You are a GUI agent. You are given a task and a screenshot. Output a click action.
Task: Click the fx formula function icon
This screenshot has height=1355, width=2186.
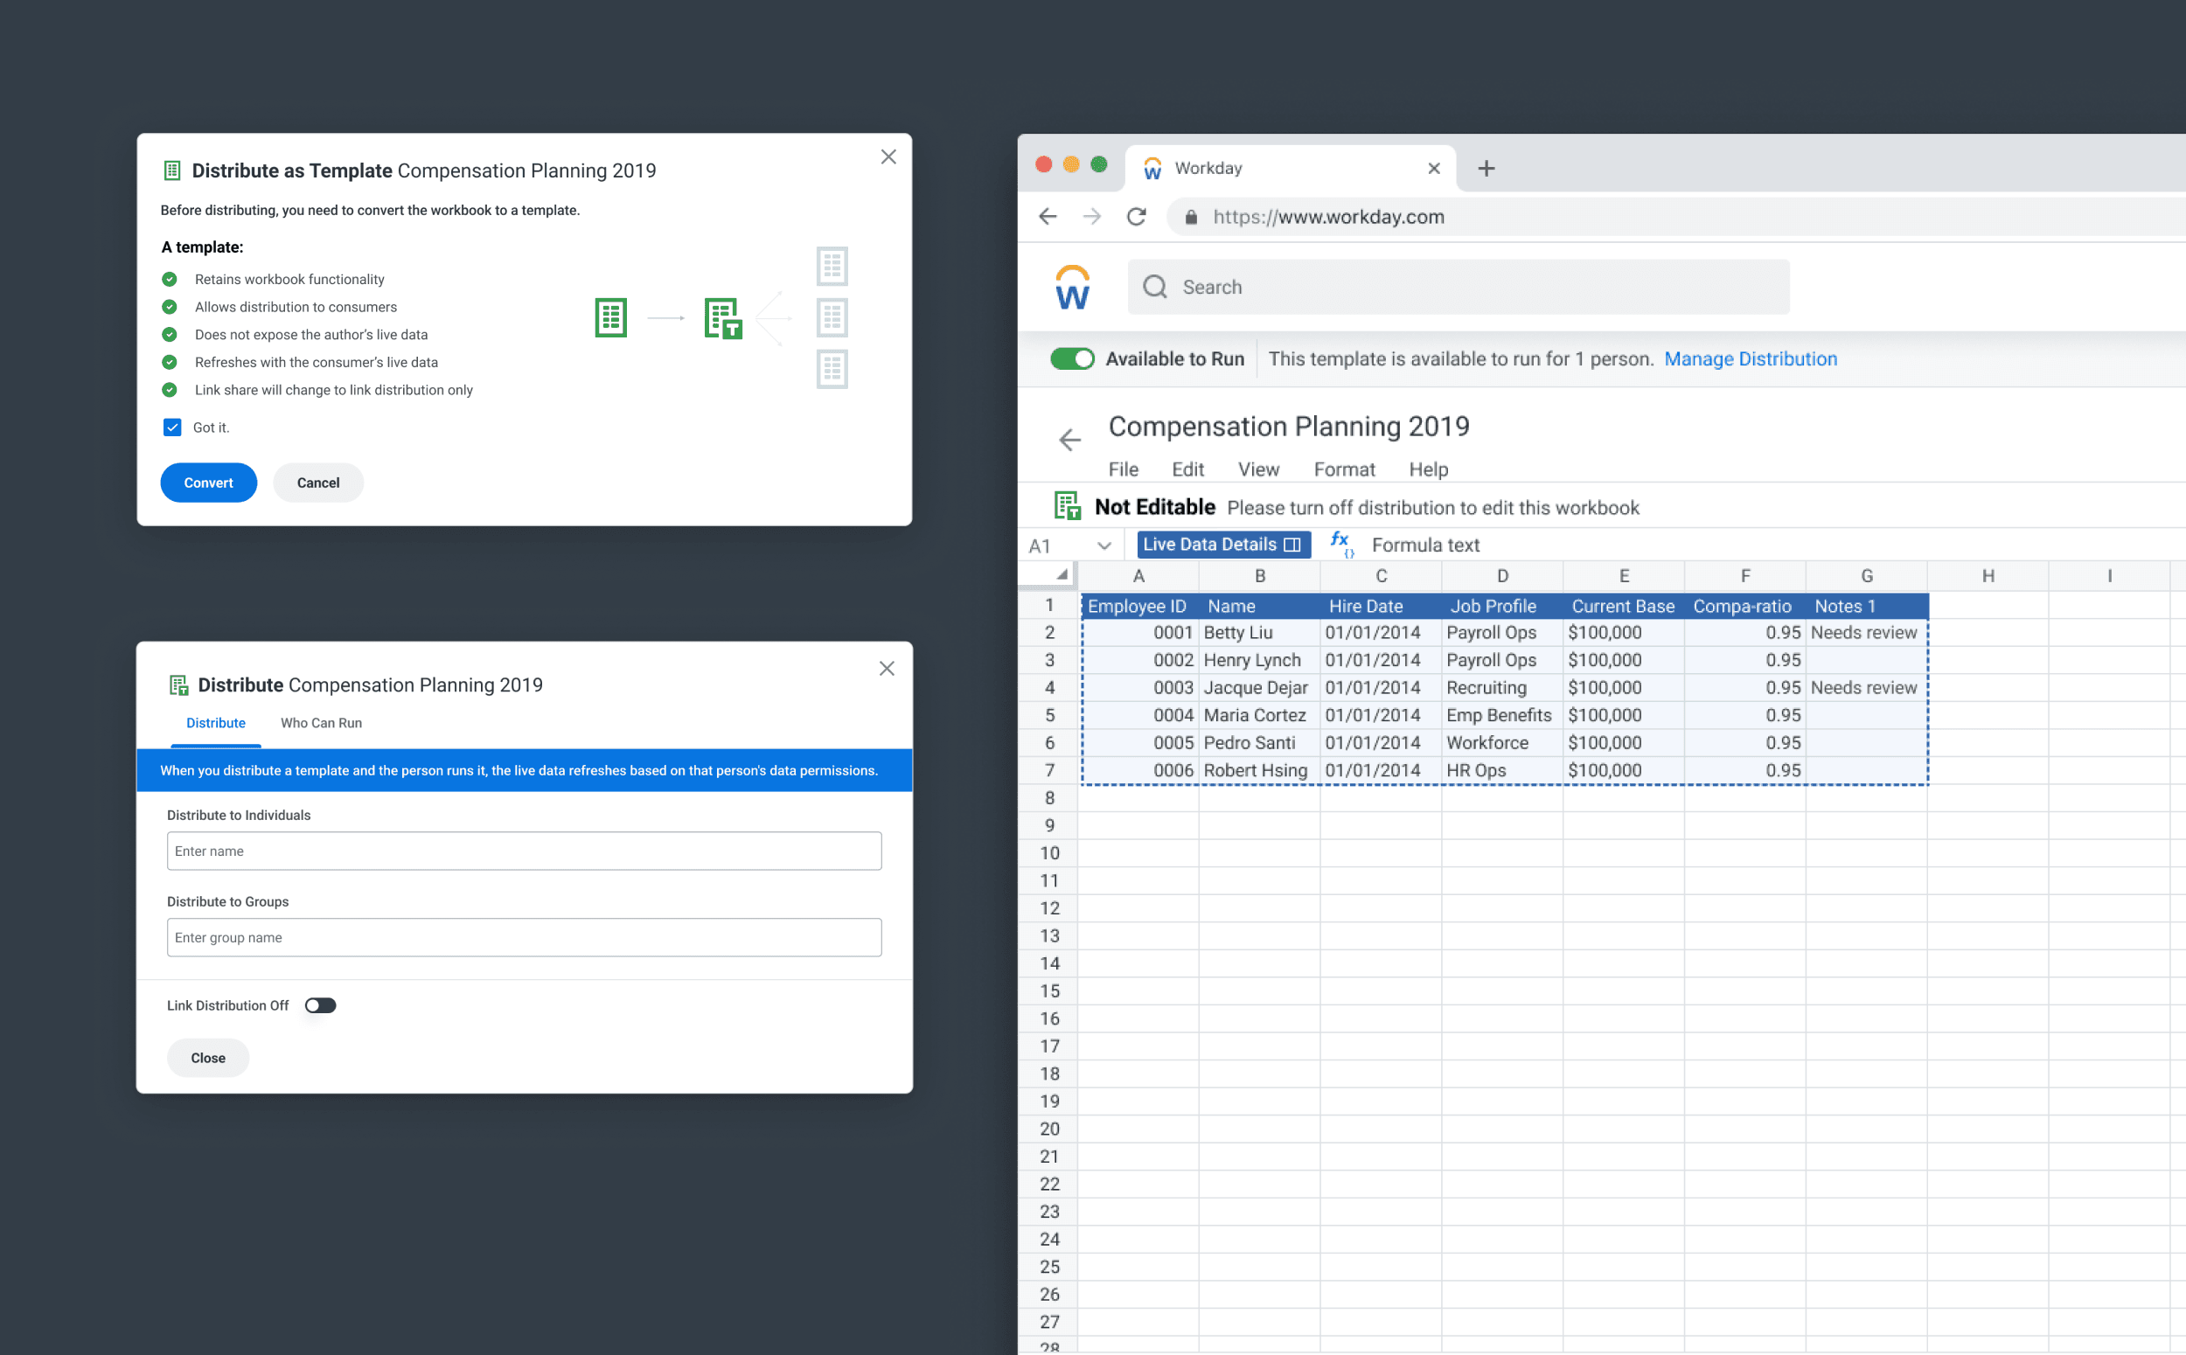[x=1340, y=543]
